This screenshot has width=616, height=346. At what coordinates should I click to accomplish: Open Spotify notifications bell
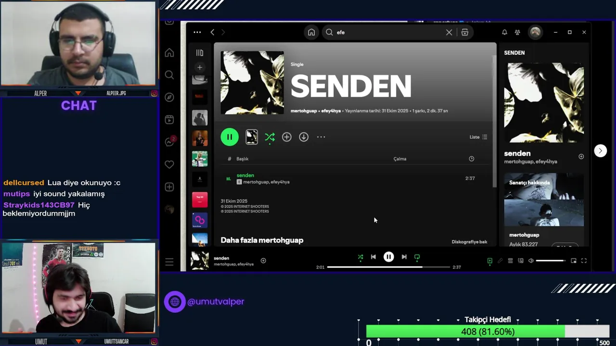click(x=504, y=32)
